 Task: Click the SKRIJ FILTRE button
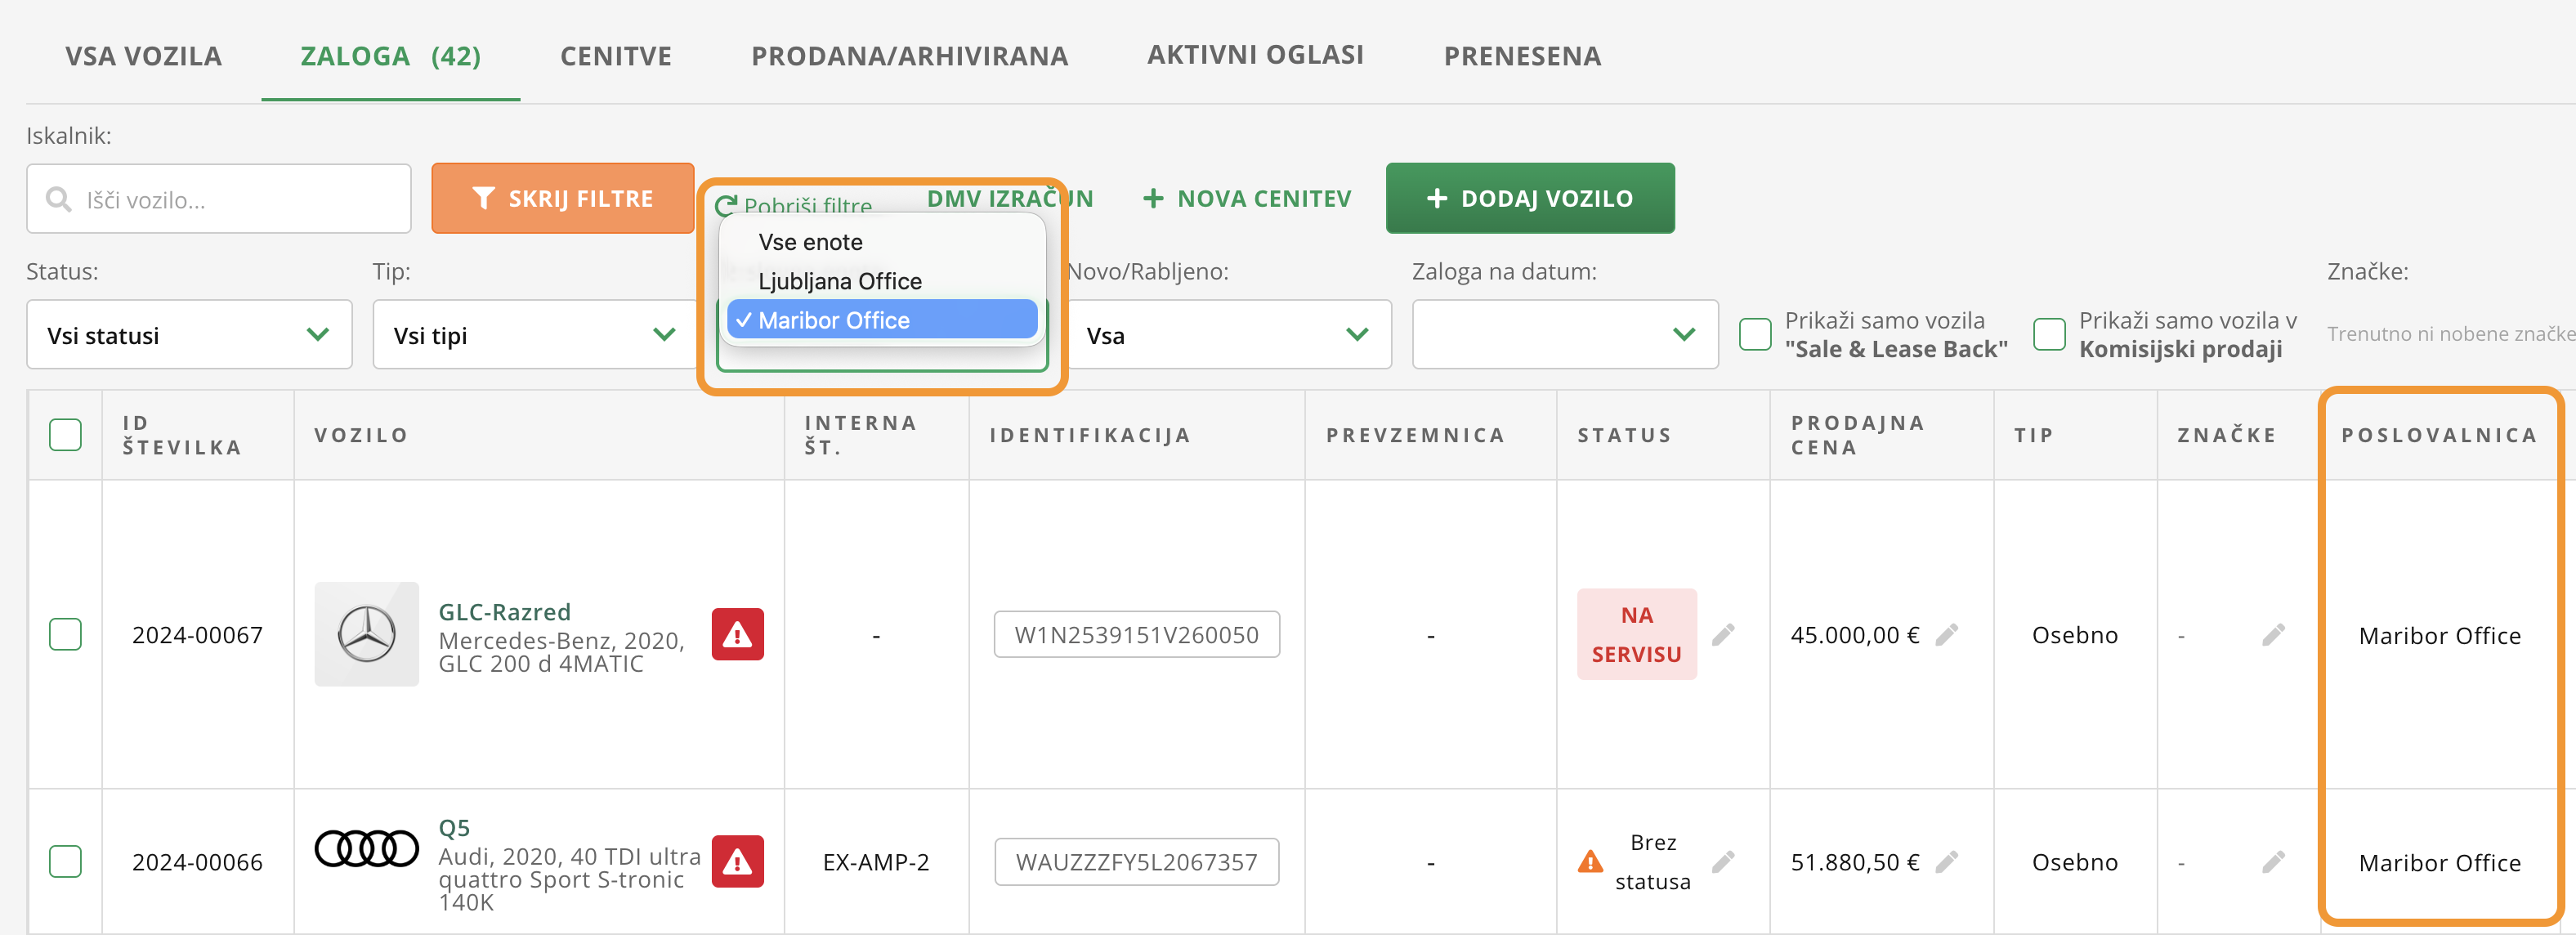pyautogui.click(x=562, y=199)
